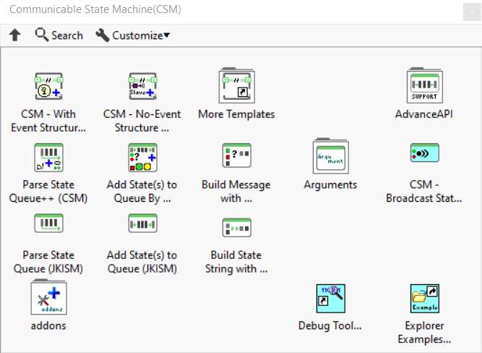Click the AdvanceAPI text label
Image resolution: width=482 pixels, height=353 pixels.
pyautogui.click(x=424, y=114)
